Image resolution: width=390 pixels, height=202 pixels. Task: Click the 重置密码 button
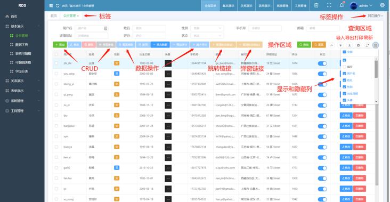coord(126,45)
